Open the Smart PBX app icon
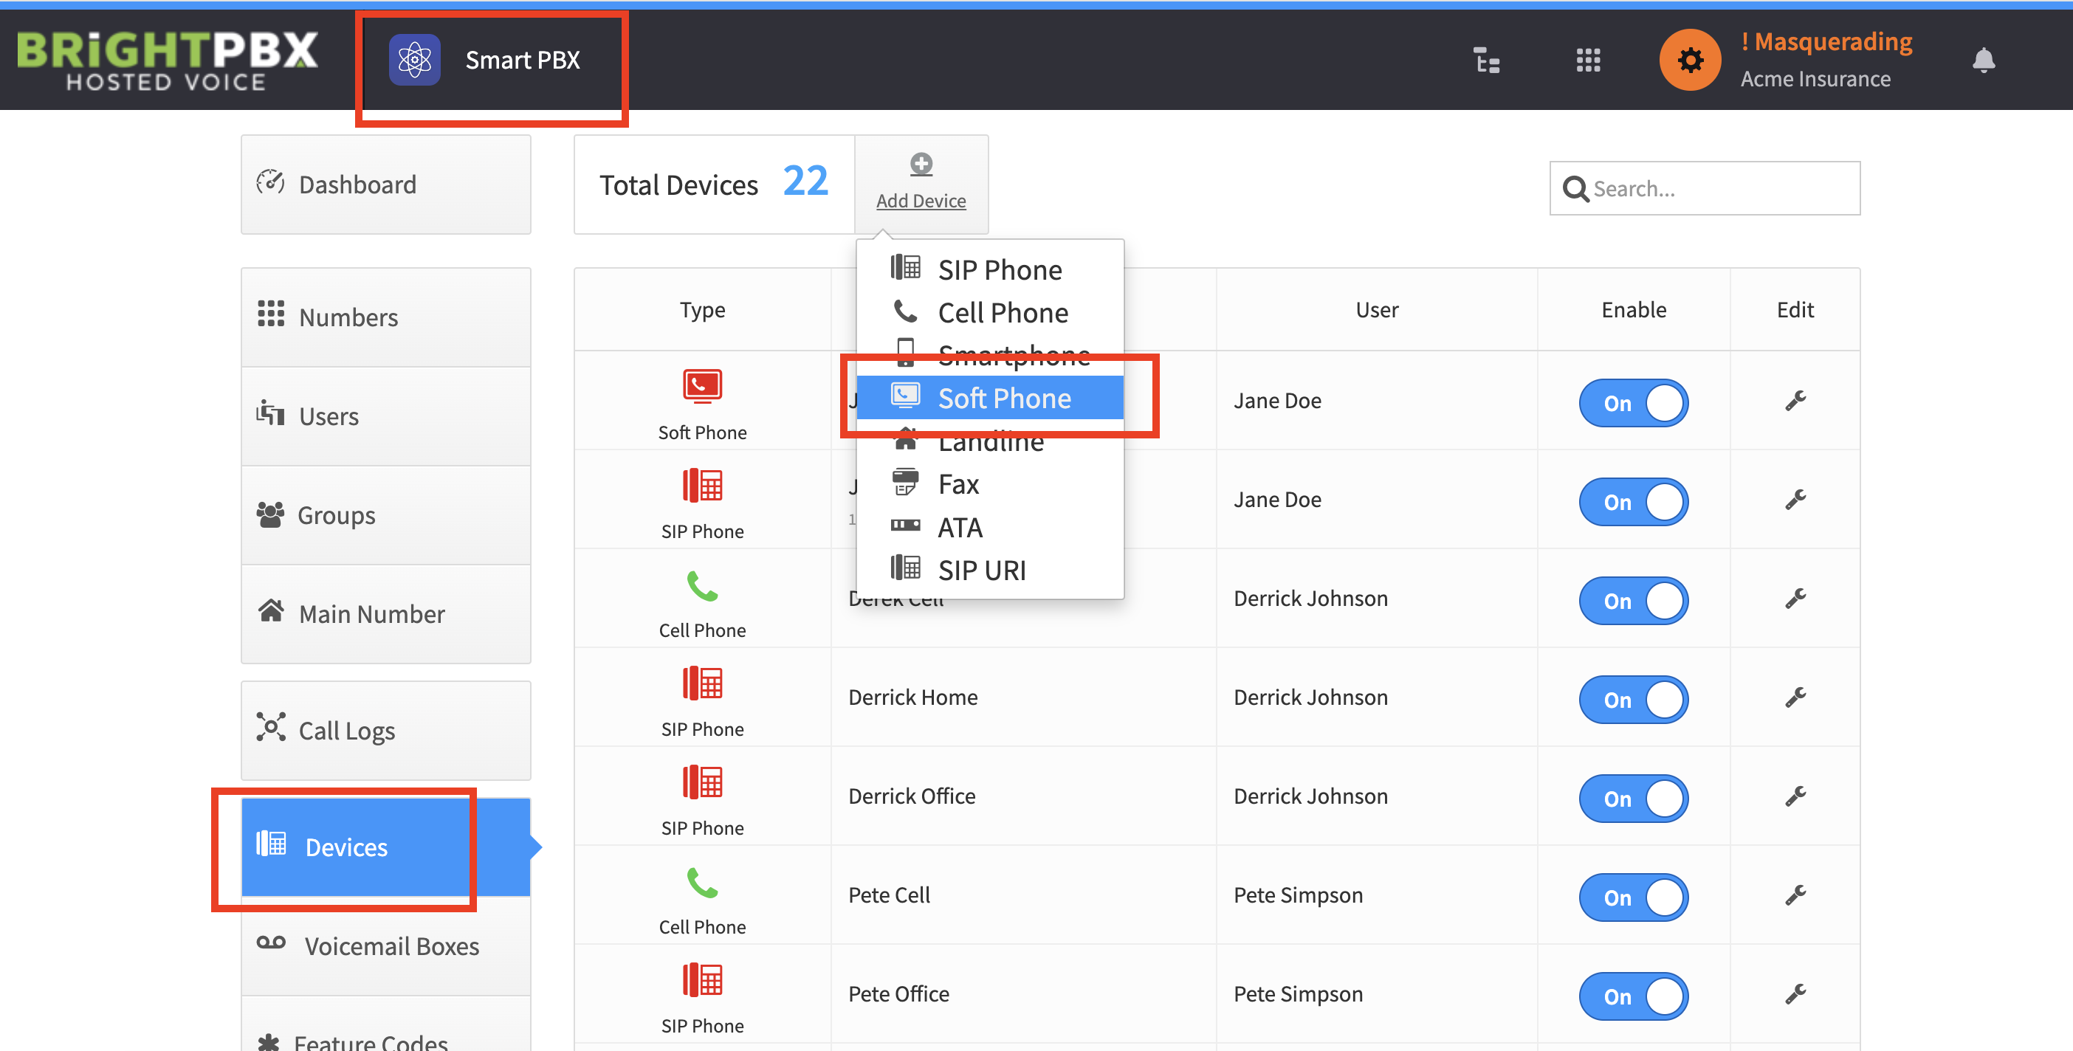The height and width of the screenshot is (1051, 2073). coord(414,61)
